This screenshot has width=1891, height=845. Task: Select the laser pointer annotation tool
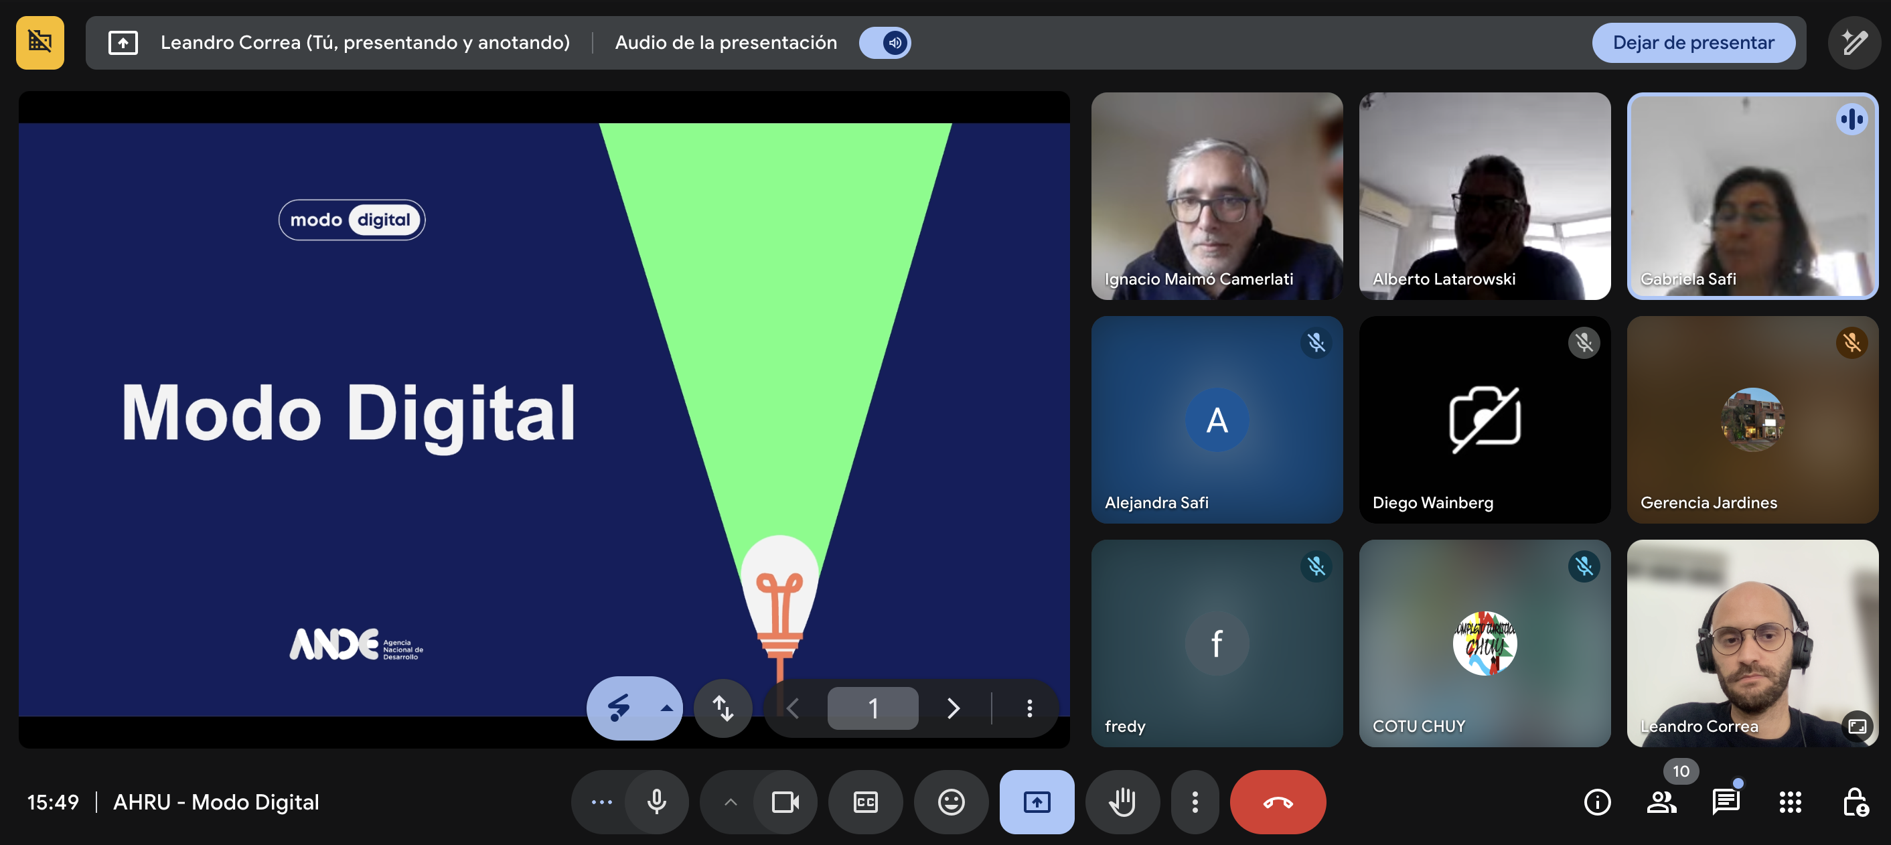point(619,708)
